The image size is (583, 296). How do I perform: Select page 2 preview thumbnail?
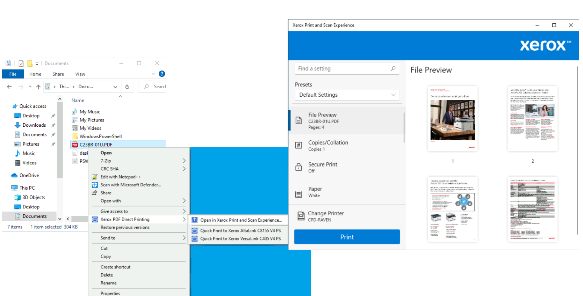[532, 119]
